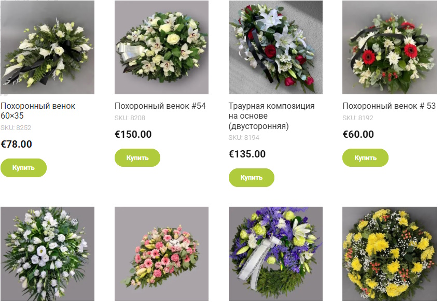Open the Траурная композиция на основе (двусторонняя) link
443x302 pixels.
pyautogui.click(x=271, y=112)
